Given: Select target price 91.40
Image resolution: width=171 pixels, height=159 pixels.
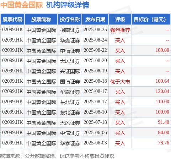Looking at the screenshot, I should pos(164,122).
